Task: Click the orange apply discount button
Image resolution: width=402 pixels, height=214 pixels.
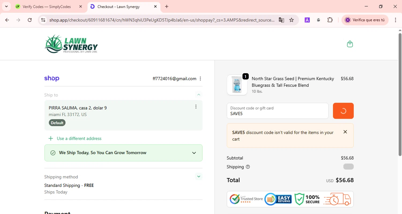Action: (x=343, y=111)
